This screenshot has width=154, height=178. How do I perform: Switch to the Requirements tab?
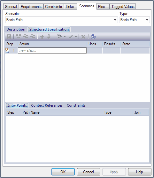31,7
